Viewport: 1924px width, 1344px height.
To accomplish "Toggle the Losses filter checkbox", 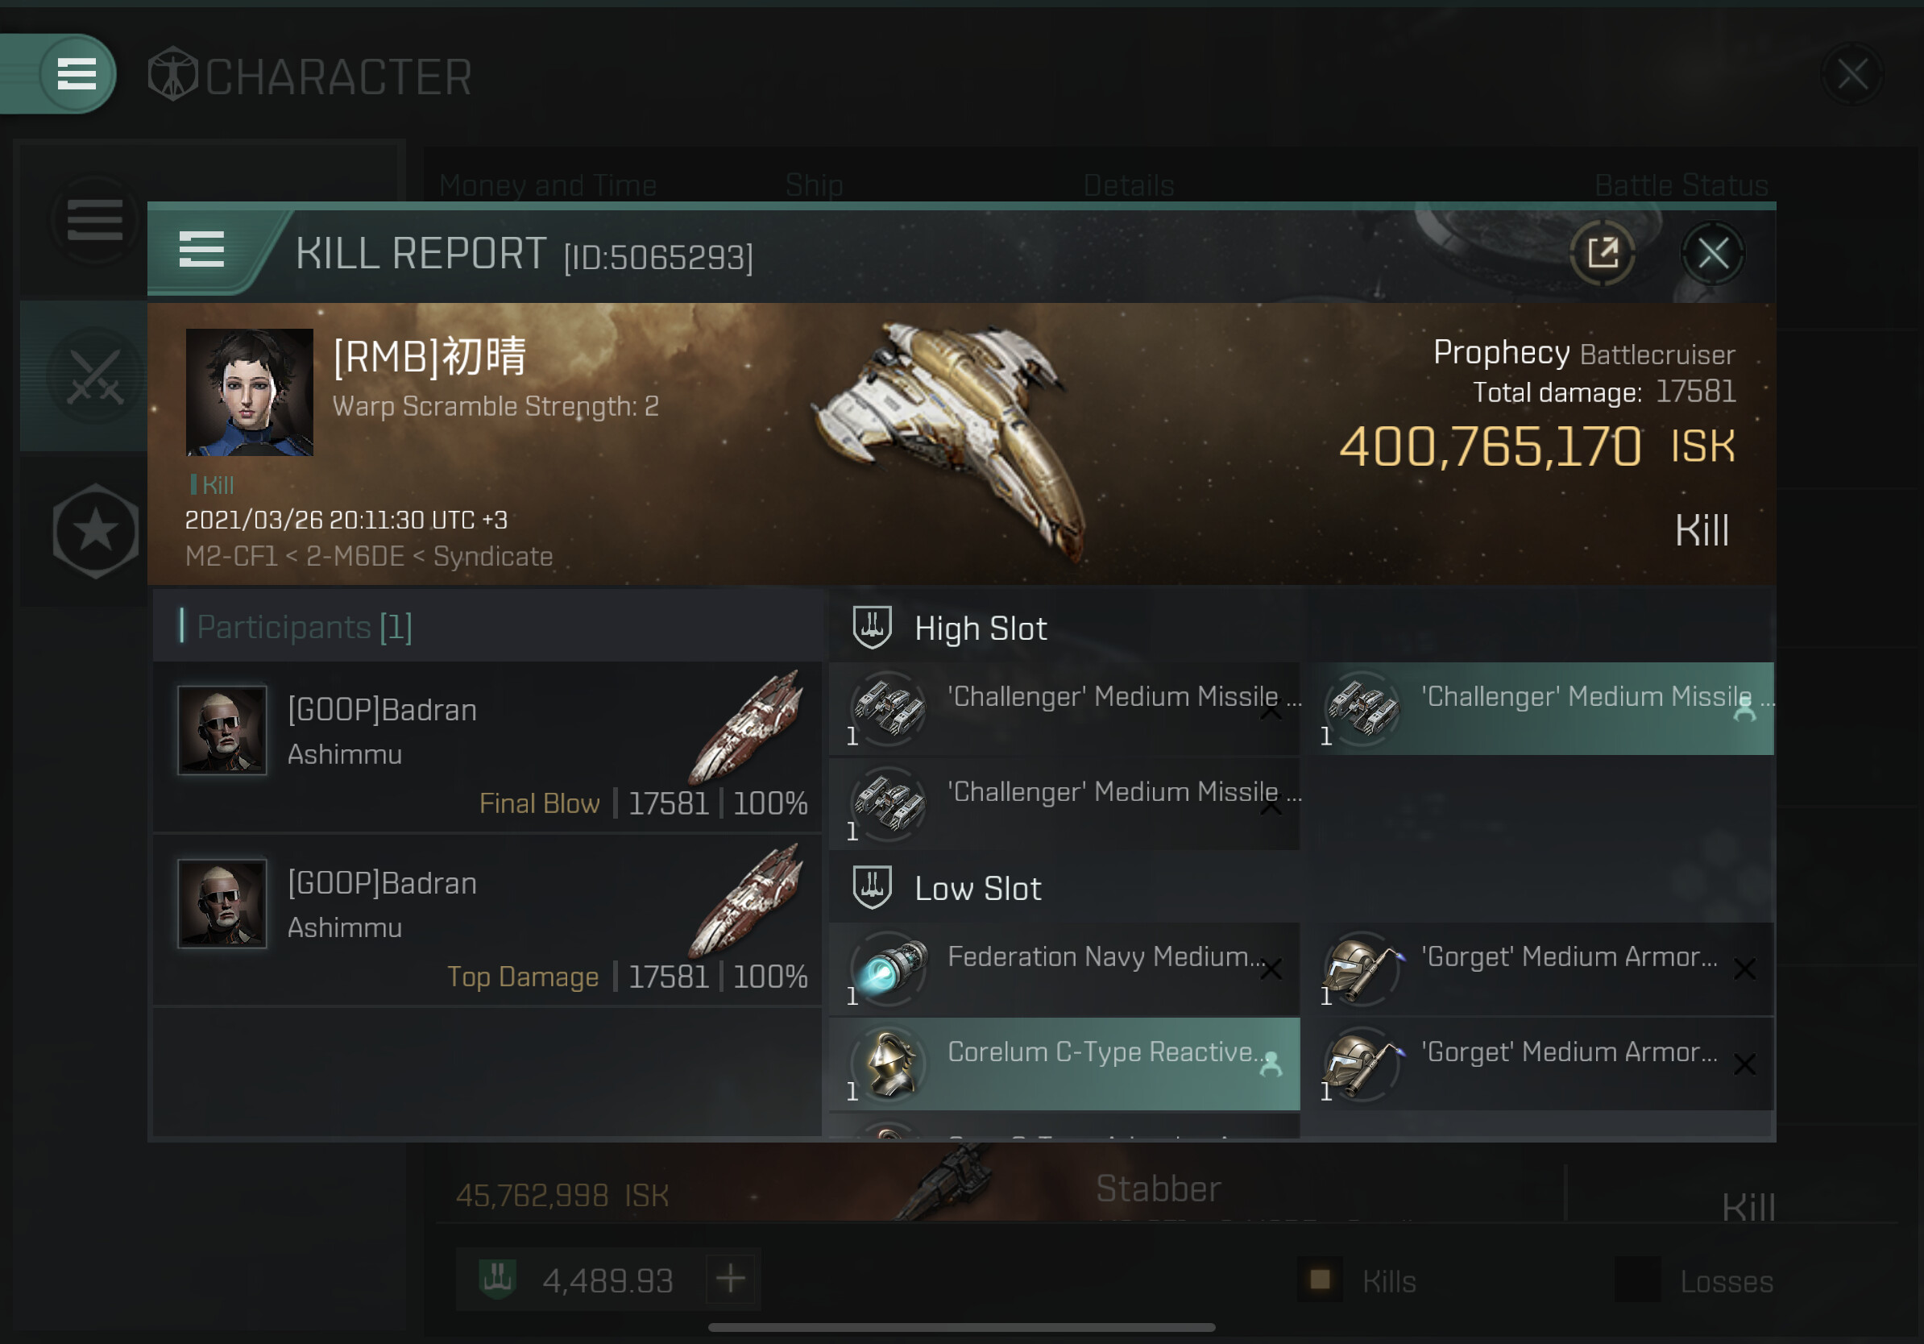I will (x=1636, y=1280).
